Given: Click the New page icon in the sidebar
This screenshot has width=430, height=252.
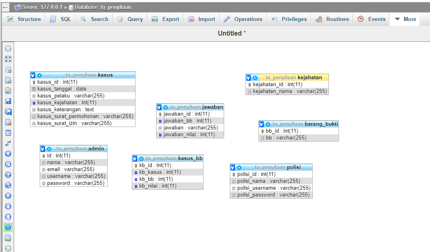Looking at the screenshot, I should point(8,80).
